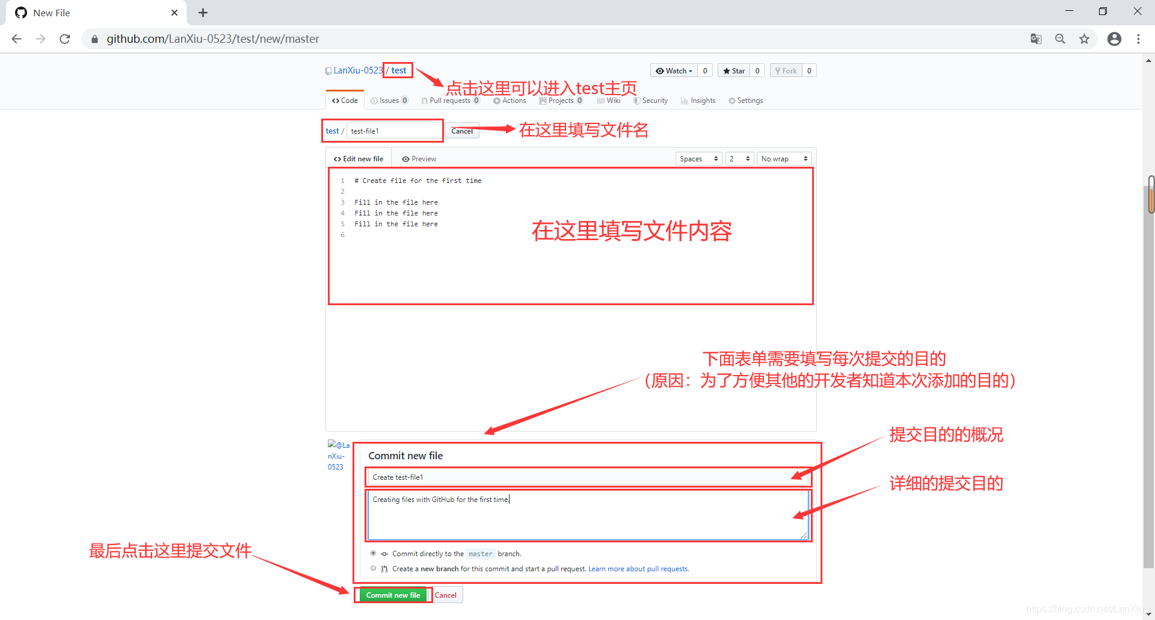Open the No wrap dropdown

pyautogui.click(x=784, y=159)
